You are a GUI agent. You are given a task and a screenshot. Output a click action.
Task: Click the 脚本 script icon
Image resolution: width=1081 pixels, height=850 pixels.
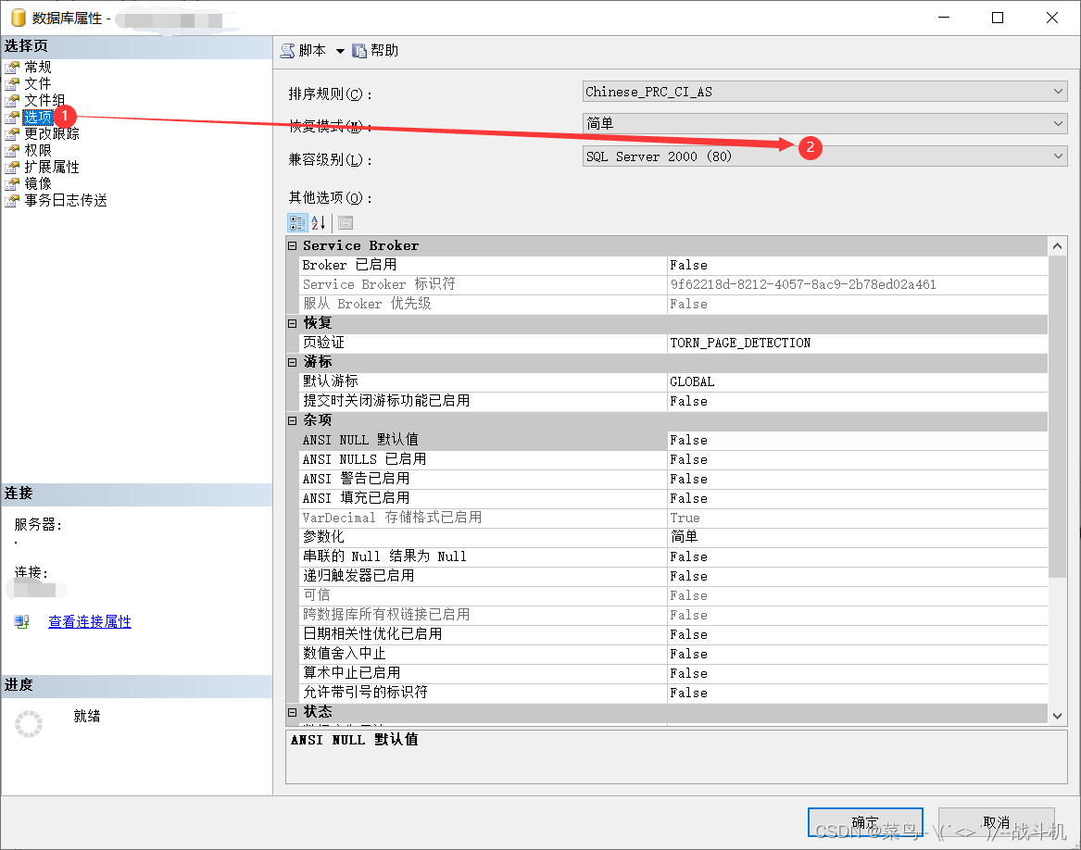287,50
